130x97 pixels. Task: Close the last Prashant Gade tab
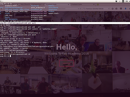coord(94,4)
